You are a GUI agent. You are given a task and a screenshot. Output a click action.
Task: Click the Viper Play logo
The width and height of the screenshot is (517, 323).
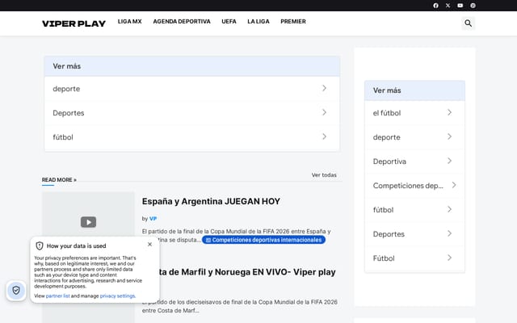click(x=74, y=23)
